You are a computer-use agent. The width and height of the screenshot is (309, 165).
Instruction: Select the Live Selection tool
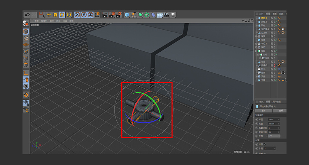42,15
